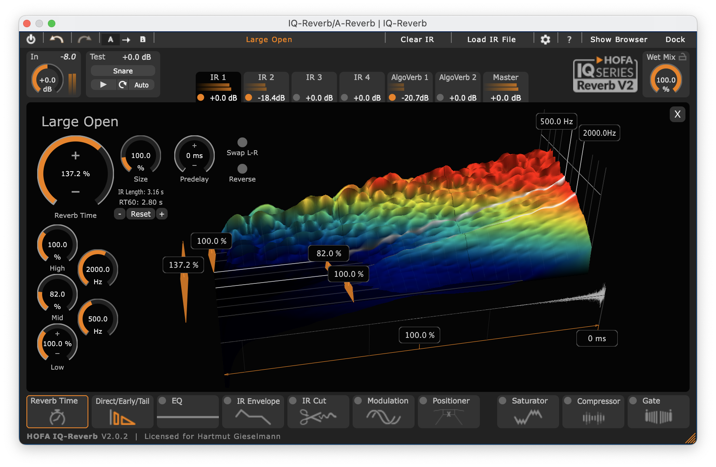Toggle the Wet Mix lock icon
This screenshot has width=716, height=467.
683,57
